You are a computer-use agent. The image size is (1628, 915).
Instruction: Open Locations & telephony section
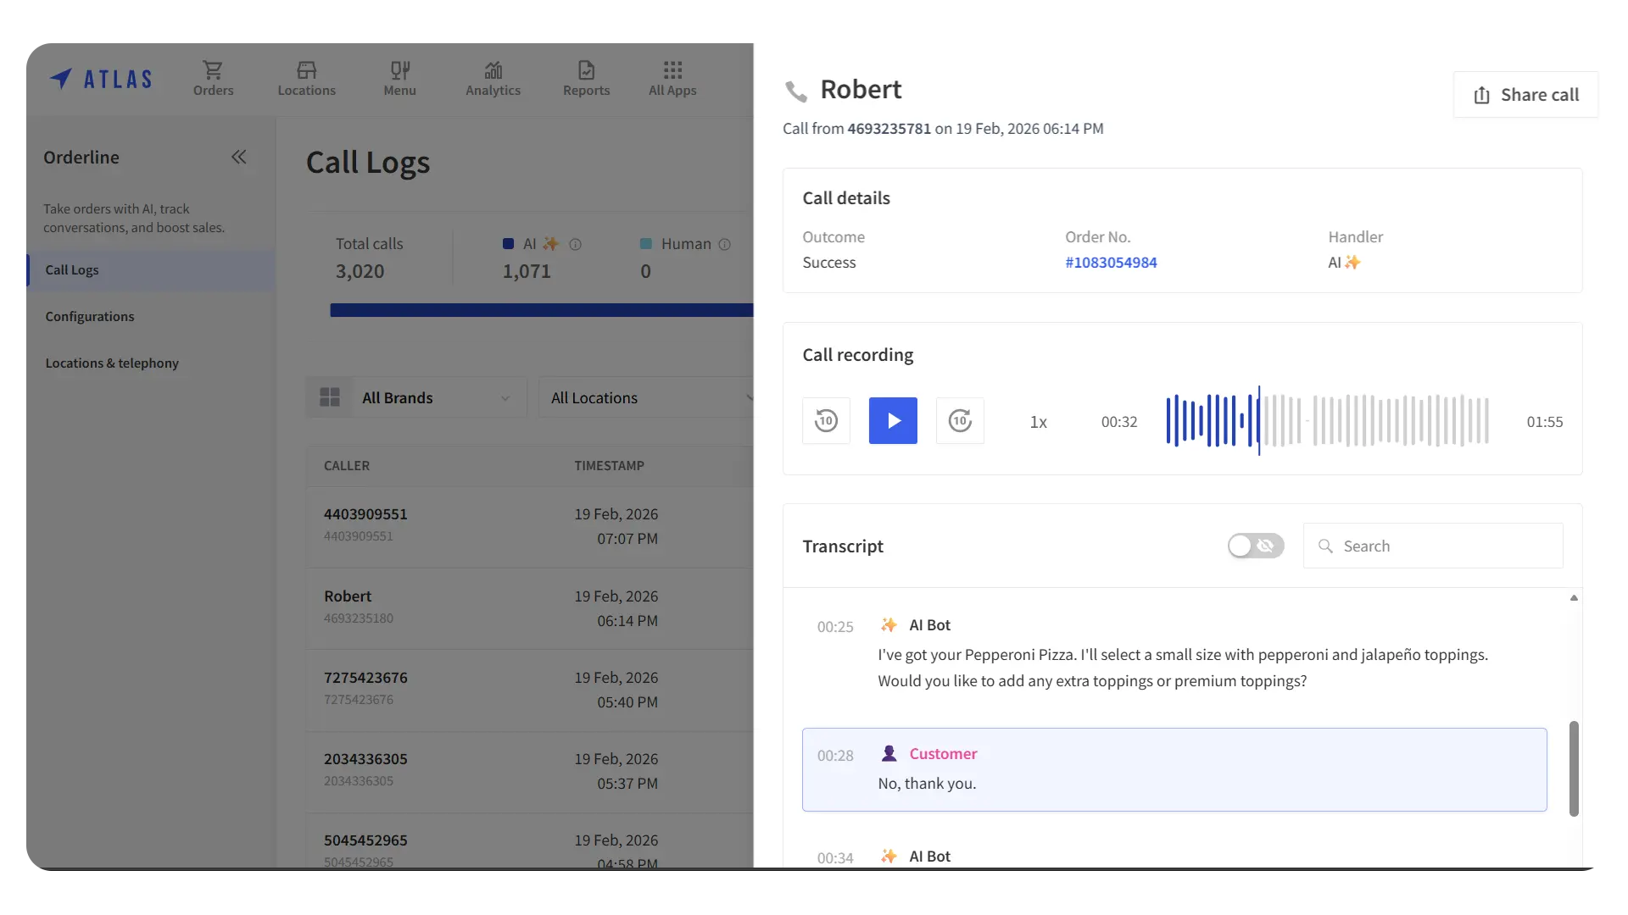click(x=112, y=363)
